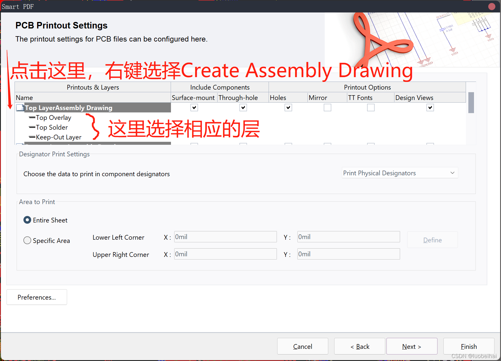Check the TT Fonts option

[371, 108]
